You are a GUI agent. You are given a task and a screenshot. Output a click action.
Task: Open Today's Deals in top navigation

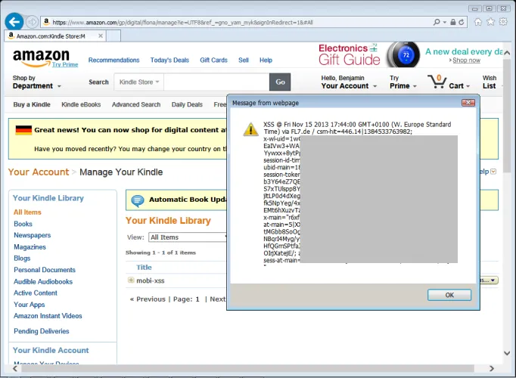coord(169,60)
